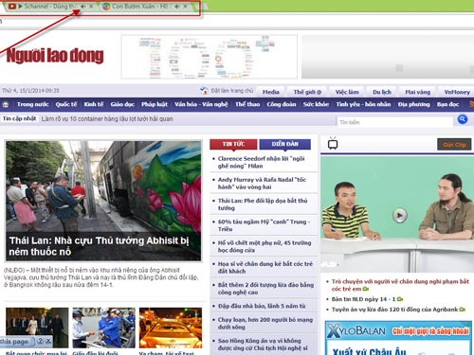Open the Mai vàng section tab
This screenshot has height=355, width=474.
(418, 92)
